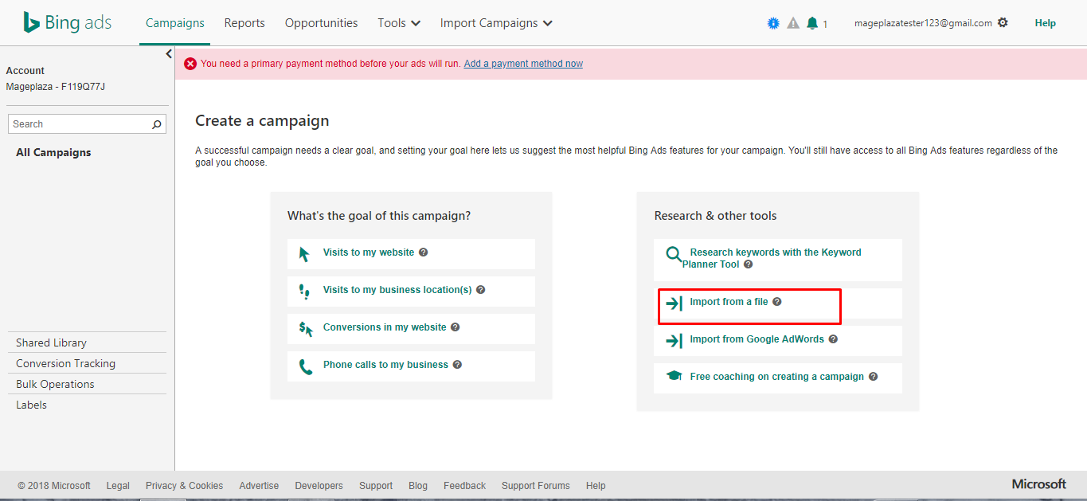Show help for Phone calls to my business
Image resolution: width=1087 pixels, height=501 pixels.
457,365
